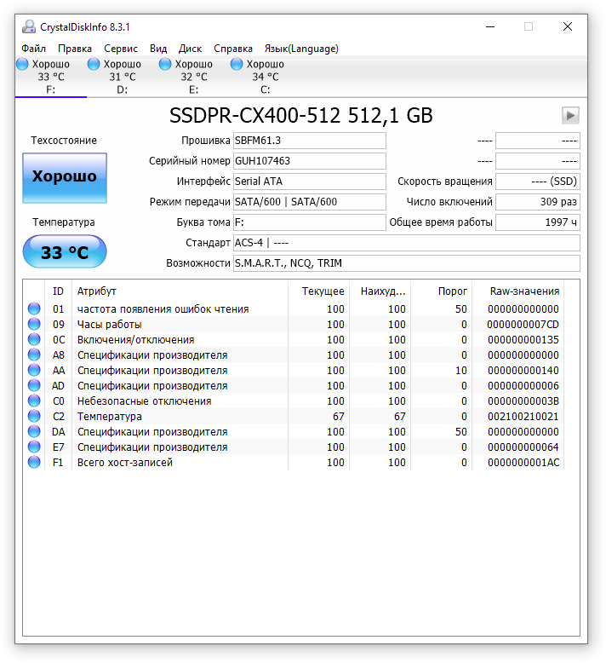The width and height of the screenshot is (606, 663).
Task: Minimize the CrystalDiskInfo window
Action: (x=490, y=26)
